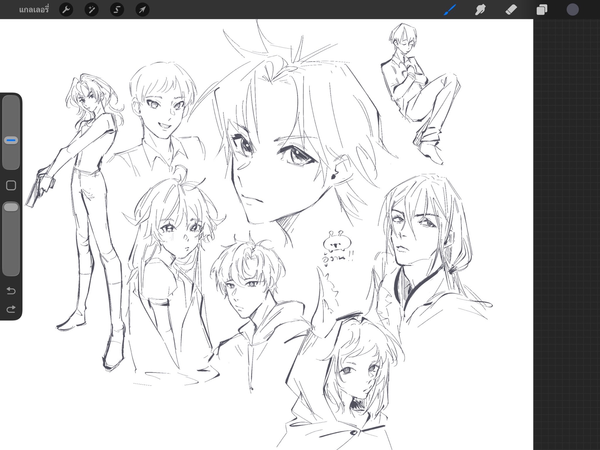Image resolution: width=600 pixels, height=450 pixels.
Task: Activate the Selection S tool
Action: [117, 10]
